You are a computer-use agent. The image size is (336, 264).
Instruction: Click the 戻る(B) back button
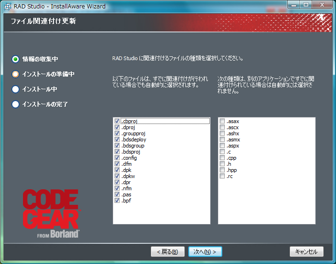(x=168, y=252)
